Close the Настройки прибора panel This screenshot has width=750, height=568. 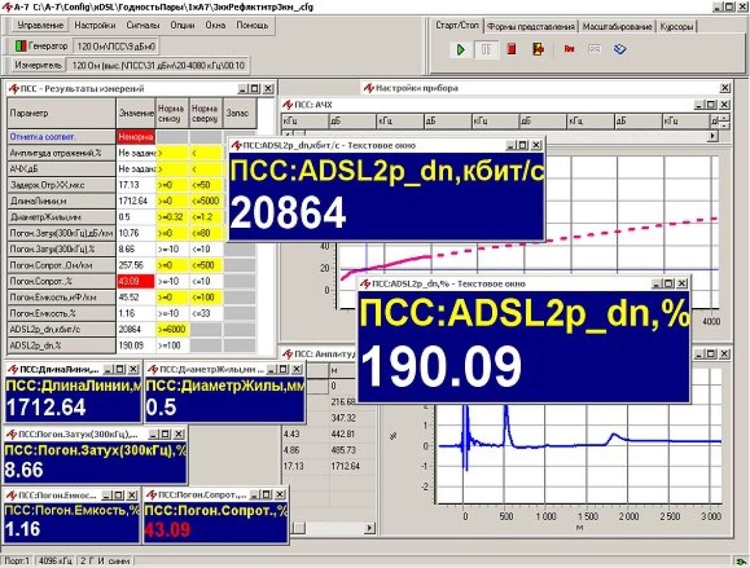(725, 88)
